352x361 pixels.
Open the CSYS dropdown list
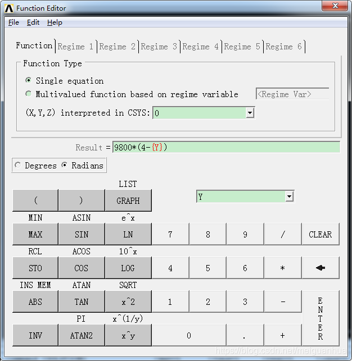(x=250, y=113)
